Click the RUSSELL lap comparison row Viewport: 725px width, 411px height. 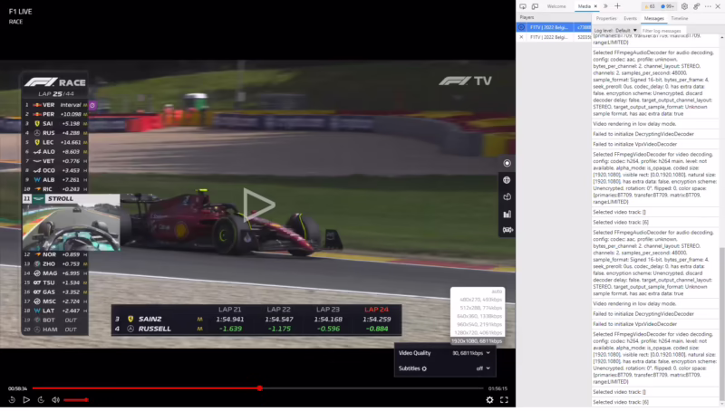tap(256, 329)
